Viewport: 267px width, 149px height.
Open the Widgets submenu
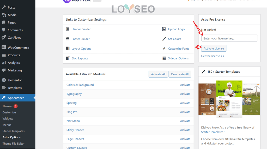tap(8, 118)
